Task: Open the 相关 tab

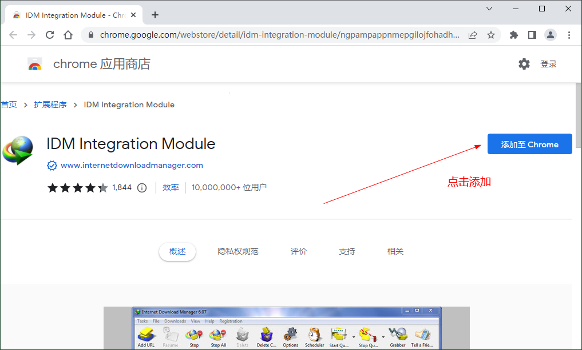Action: coord(395,251)
